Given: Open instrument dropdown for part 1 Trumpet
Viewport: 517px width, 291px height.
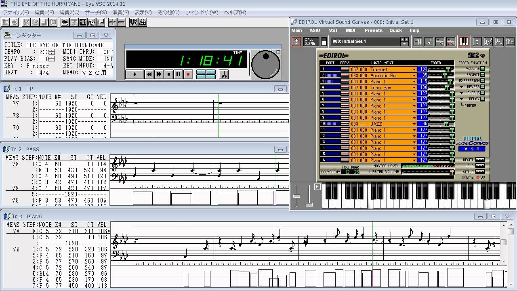Looking at the screenshot, I should [414, 69].
